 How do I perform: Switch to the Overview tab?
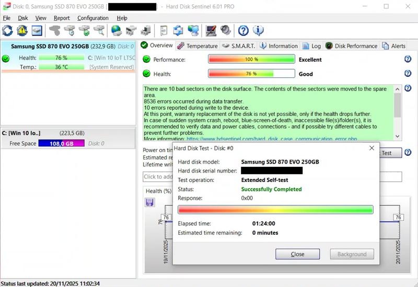(157, 45)
